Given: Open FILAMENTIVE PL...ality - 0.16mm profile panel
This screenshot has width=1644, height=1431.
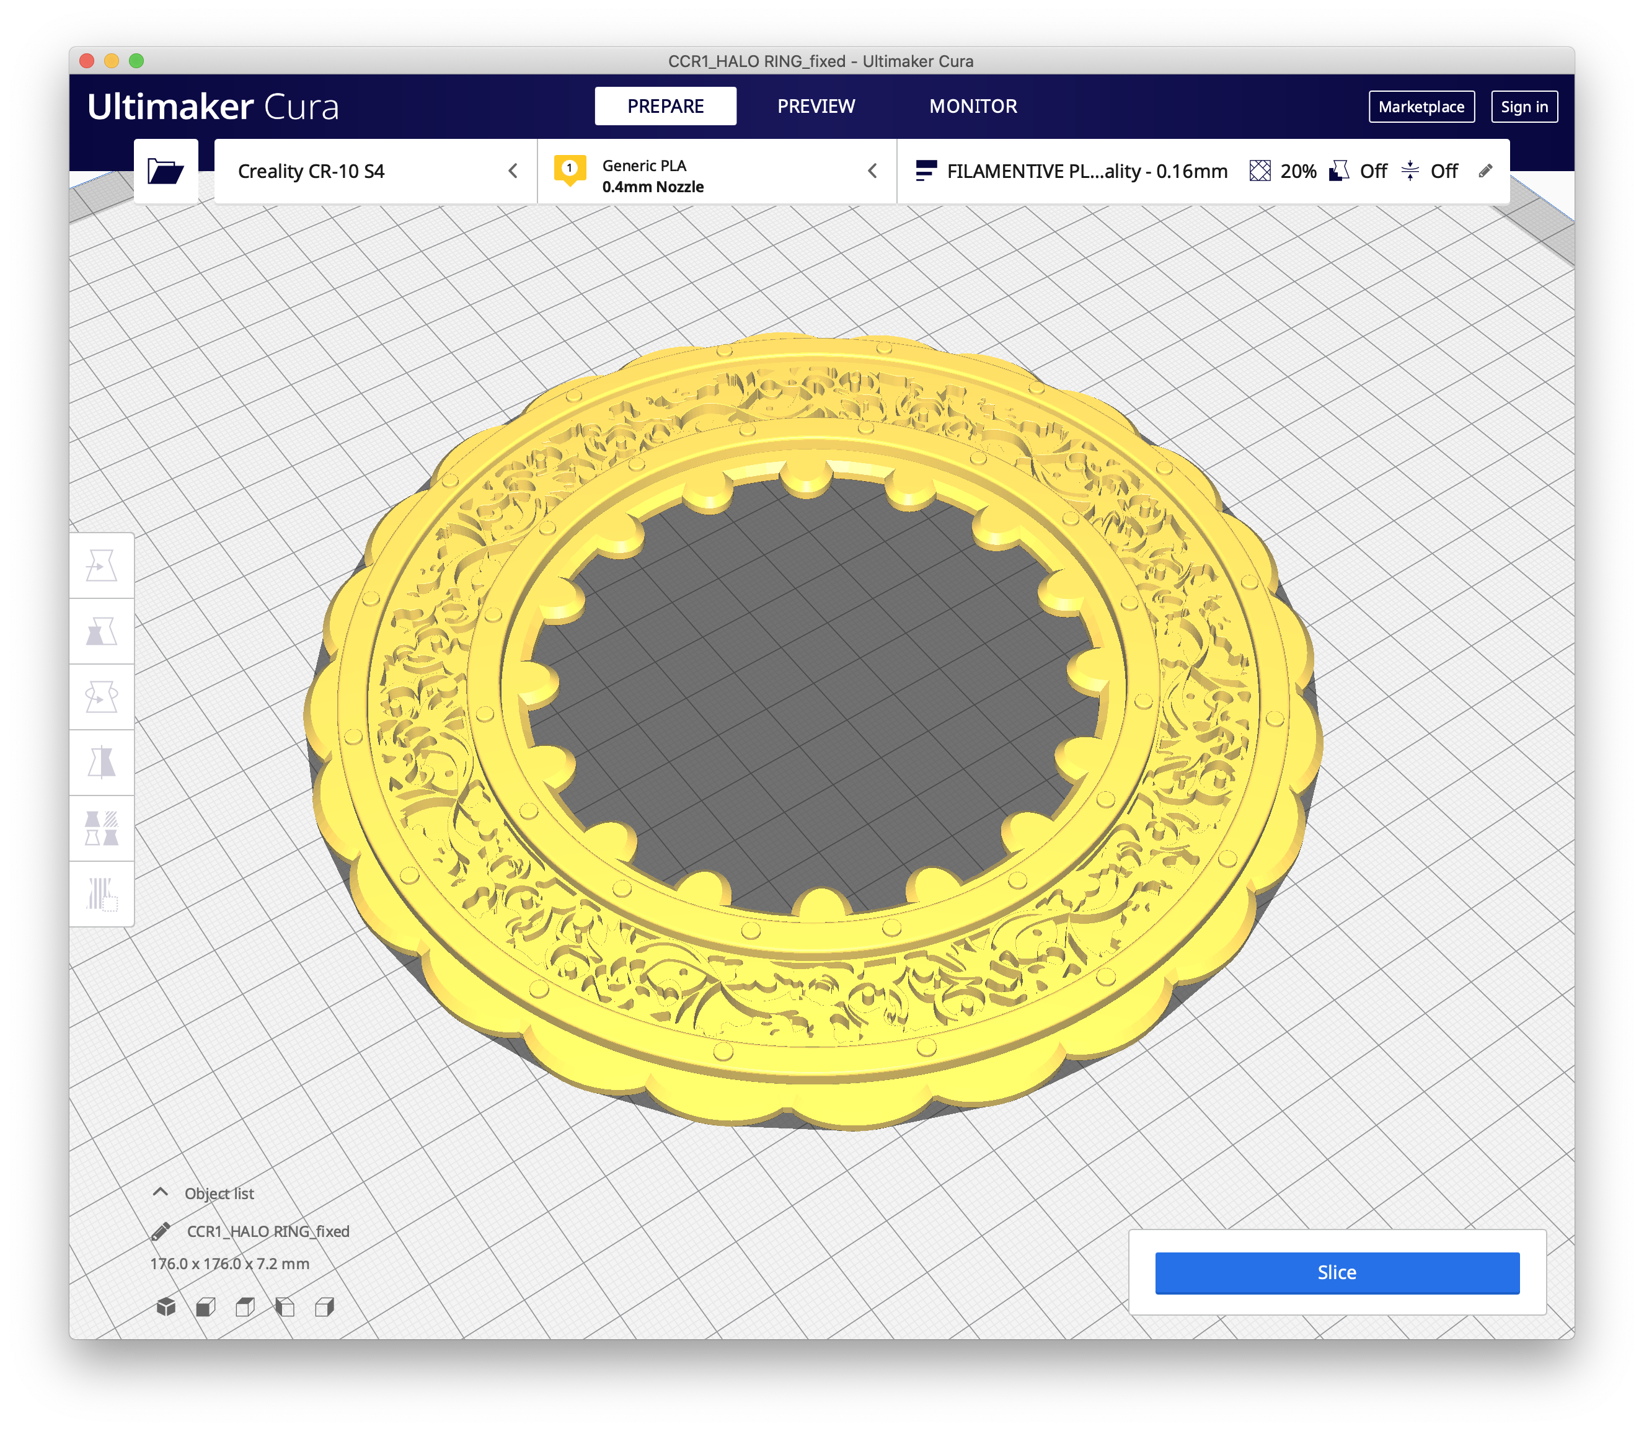Looking at the screenshot, I should (1203, 171).
